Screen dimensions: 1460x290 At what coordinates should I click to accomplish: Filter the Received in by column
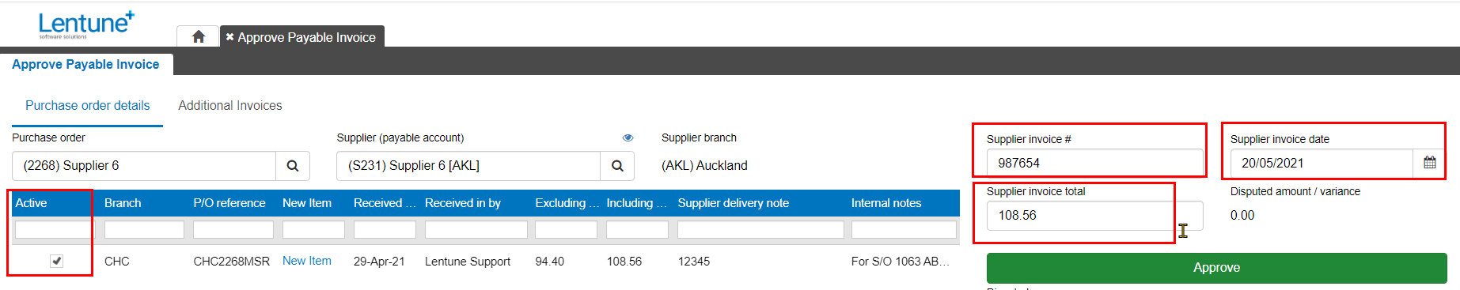click(476, 229)
